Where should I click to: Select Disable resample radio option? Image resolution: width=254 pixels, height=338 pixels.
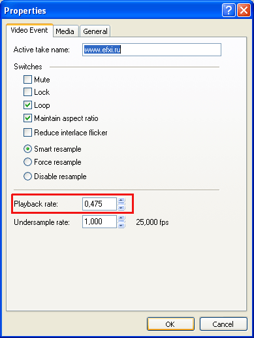pos(27,177)
